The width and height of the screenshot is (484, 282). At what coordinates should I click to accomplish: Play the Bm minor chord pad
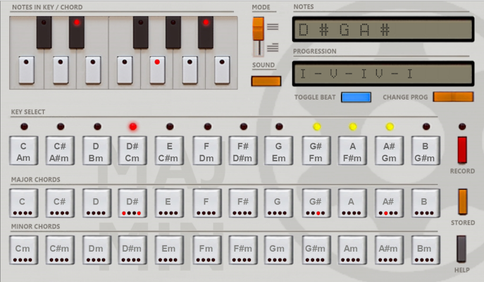click(426, 250)
